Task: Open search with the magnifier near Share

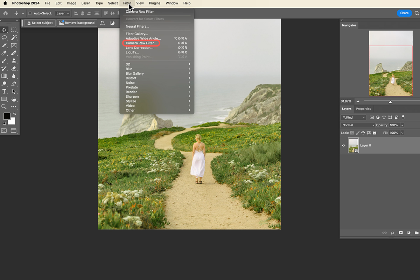Action: tap(417, 13)
